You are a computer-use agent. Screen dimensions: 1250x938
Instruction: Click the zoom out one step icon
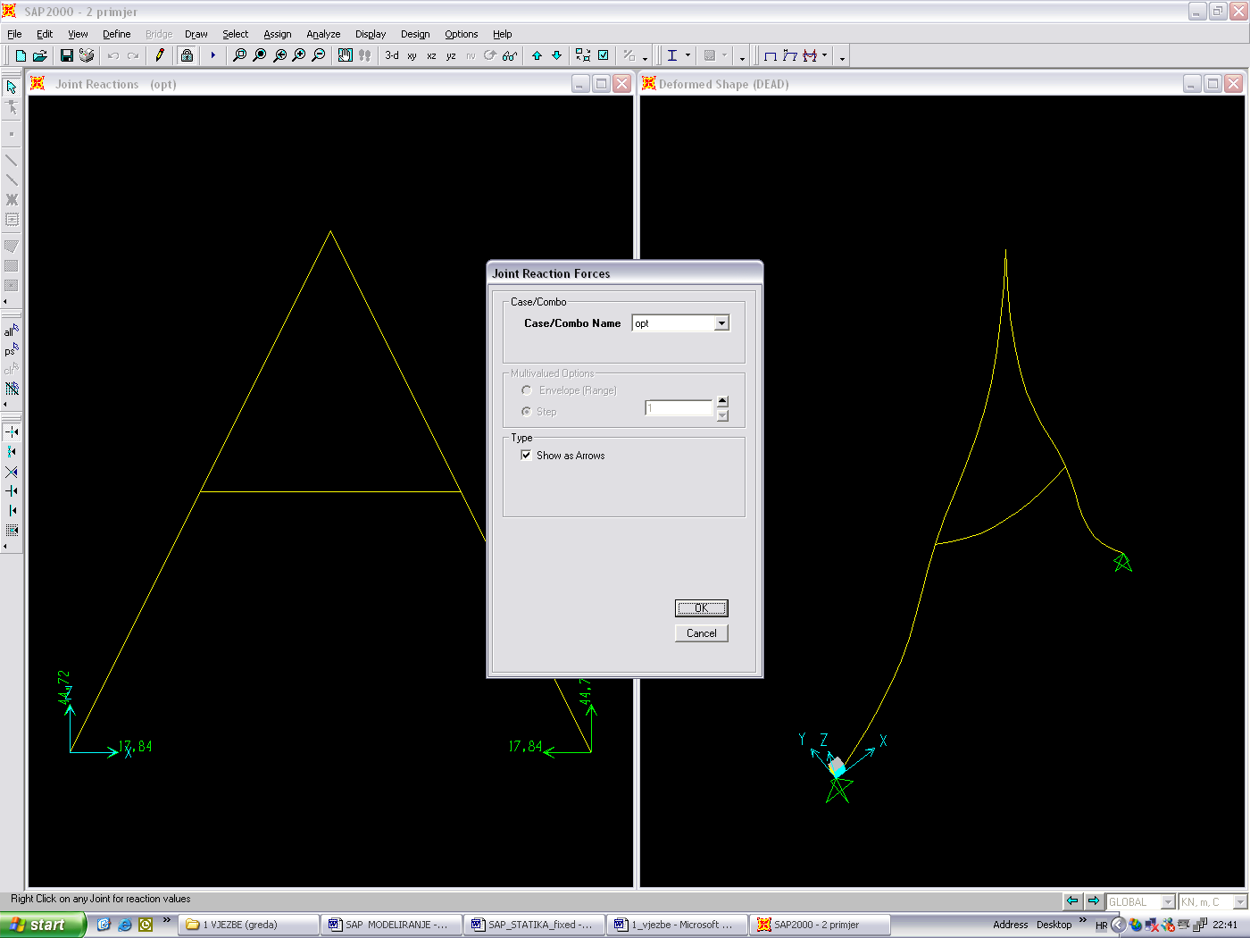point(318,55)
